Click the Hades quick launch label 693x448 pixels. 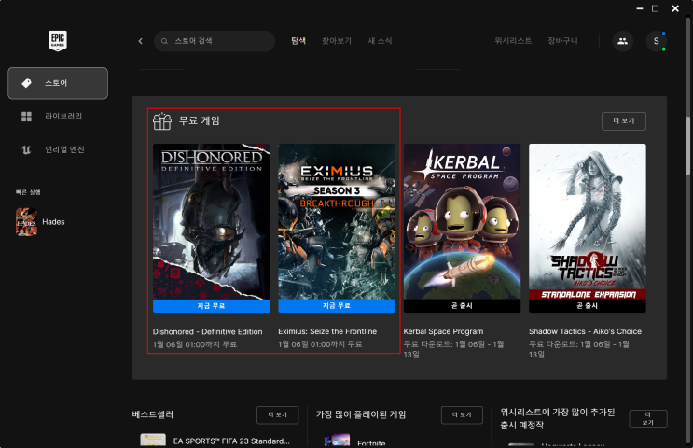(x=53, y=222)
